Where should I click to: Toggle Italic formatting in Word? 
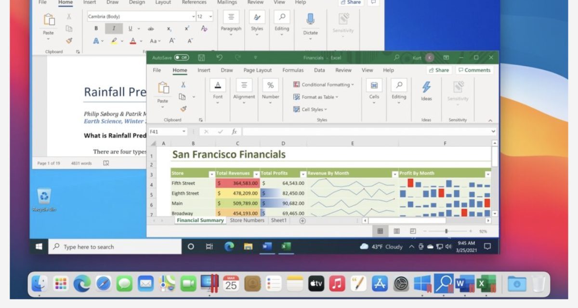click(x=114, y=28)
